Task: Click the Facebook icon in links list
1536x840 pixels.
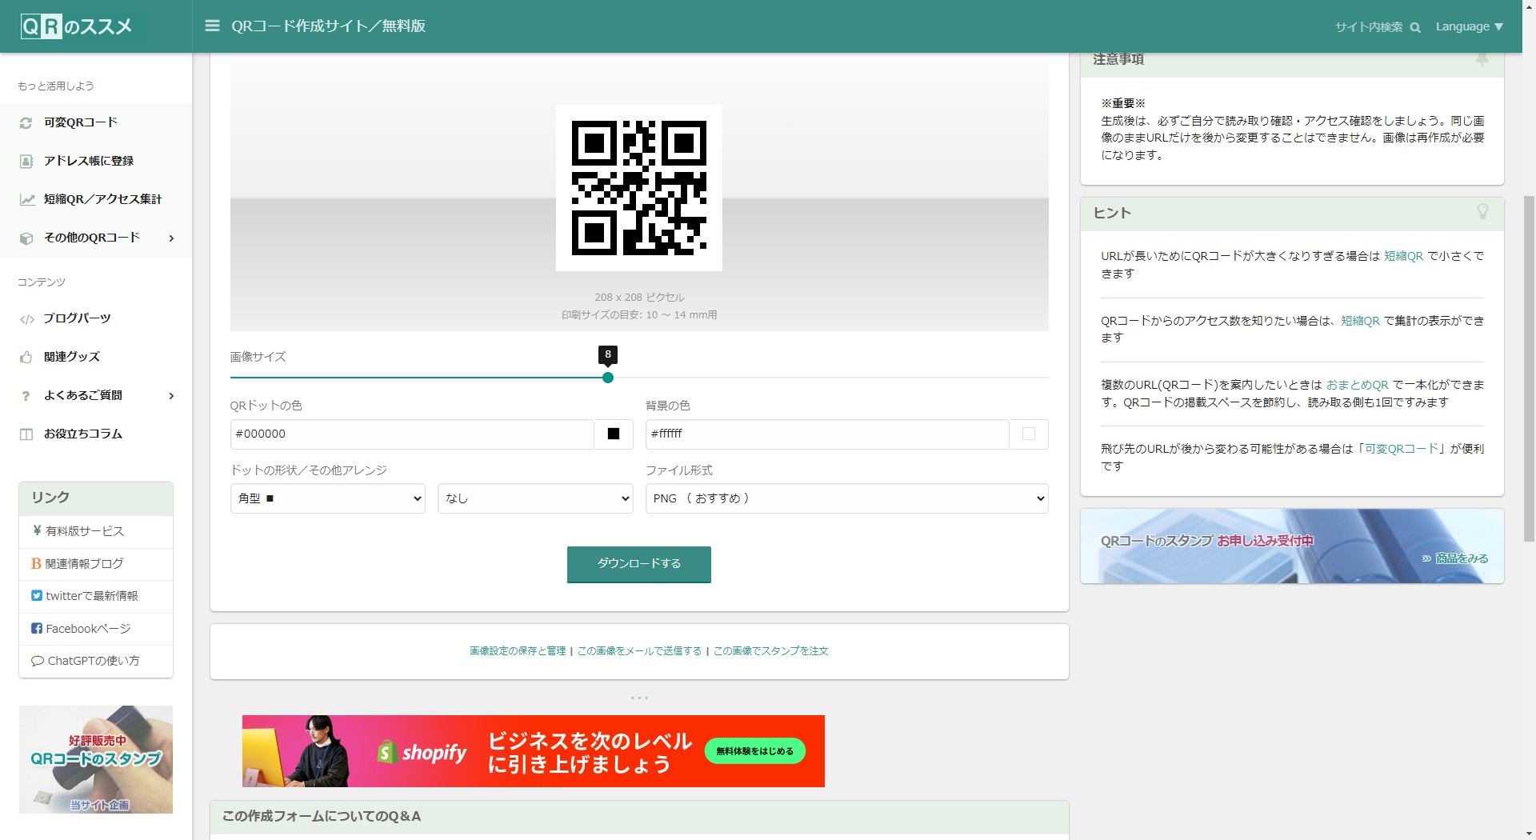Action: [37, 629]
